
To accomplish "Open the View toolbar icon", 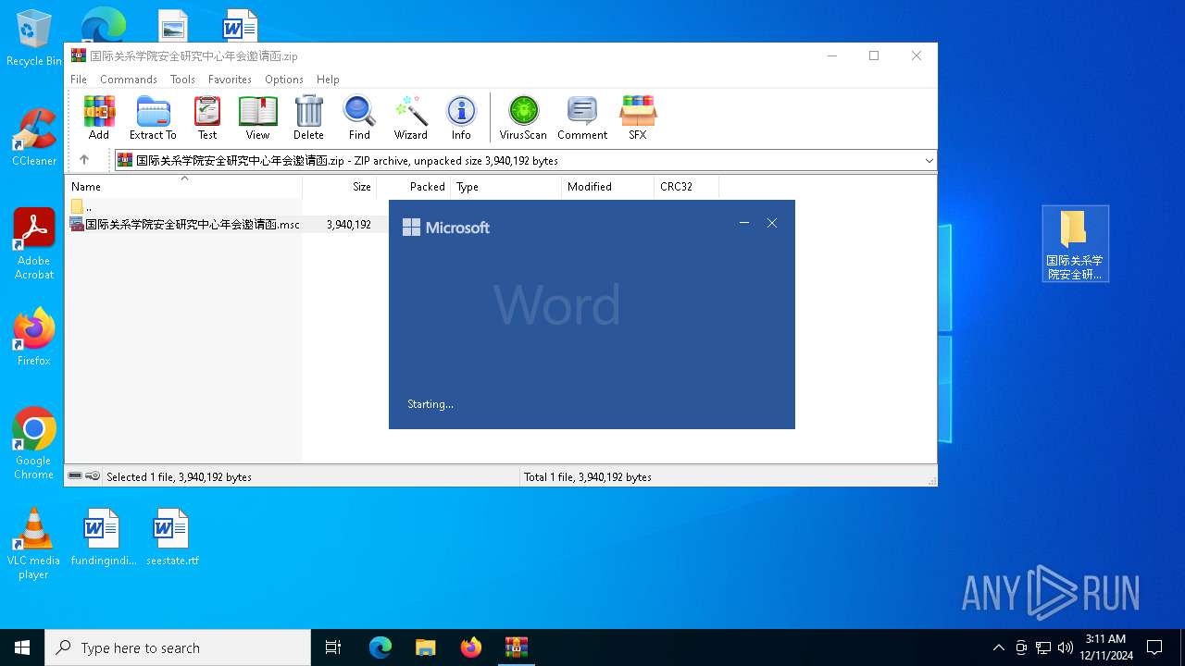I will (257, 117).
